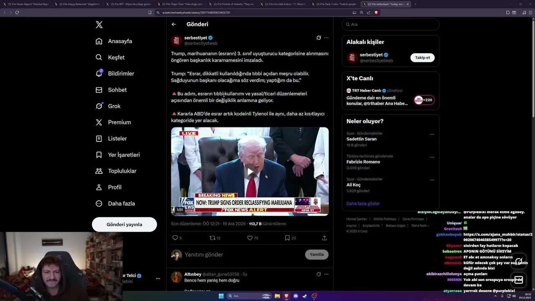Image resolution: width=535 pixels, height=301 pixels.
Task: Open Keşfet explore page
Action: [110, 57]
